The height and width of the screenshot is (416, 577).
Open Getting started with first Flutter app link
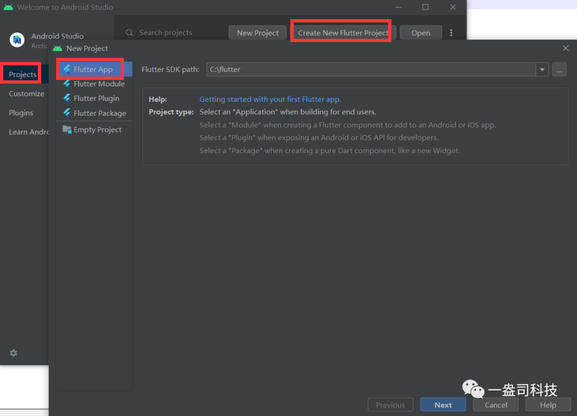270,99
